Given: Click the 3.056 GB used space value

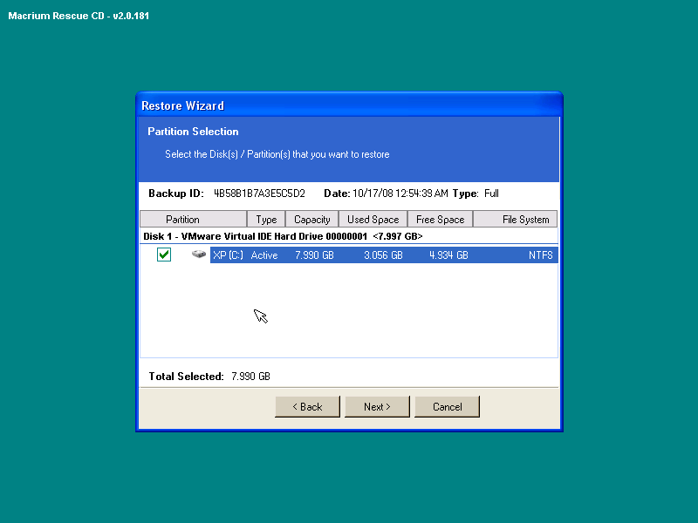Looking at the screenshot, I should coord(383,255).
